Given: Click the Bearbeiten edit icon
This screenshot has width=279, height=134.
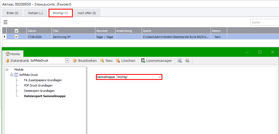Looking at the screenshot, I should pos(75,61).
